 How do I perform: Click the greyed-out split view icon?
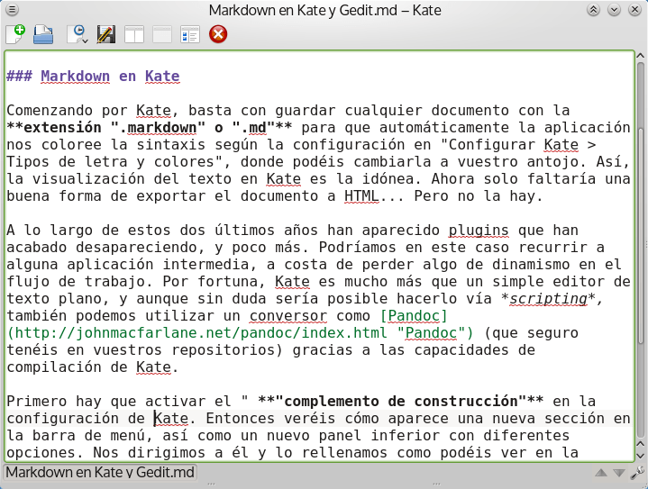click(x=162, y=35)
